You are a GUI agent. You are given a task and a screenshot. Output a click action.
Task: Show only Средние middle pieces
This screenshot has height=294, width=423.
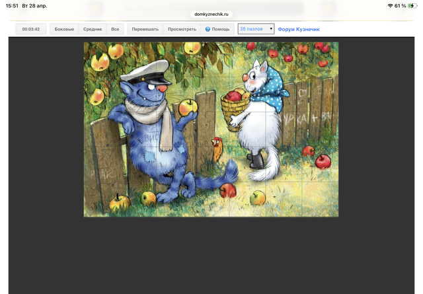pos(93,30)
